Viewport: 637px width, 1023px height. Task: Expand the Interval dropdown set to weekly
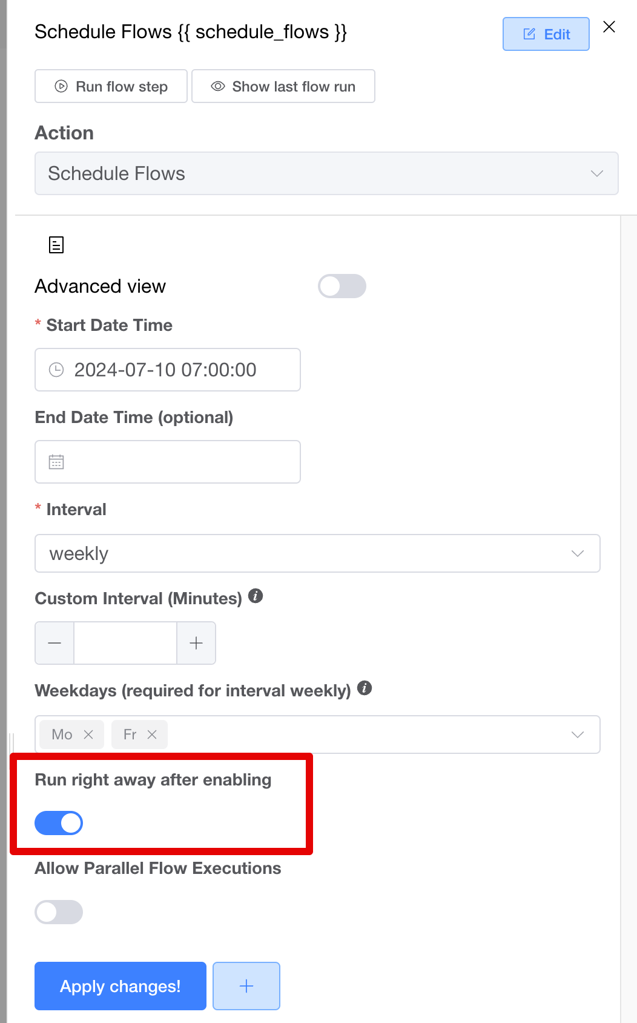(x=317, y=553)
